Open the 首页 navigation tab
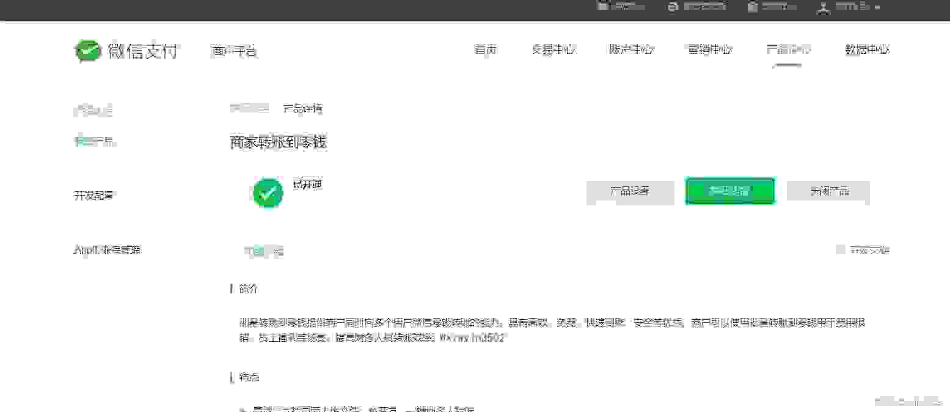Screen dimensions: 950x412 (486, 50)
